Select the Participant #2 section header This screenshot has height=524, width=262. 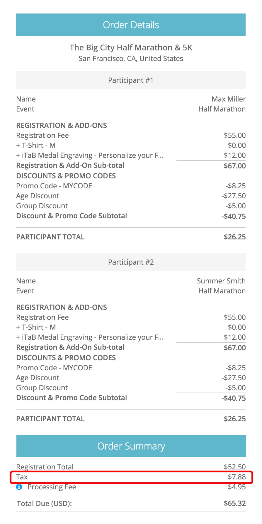131,262
